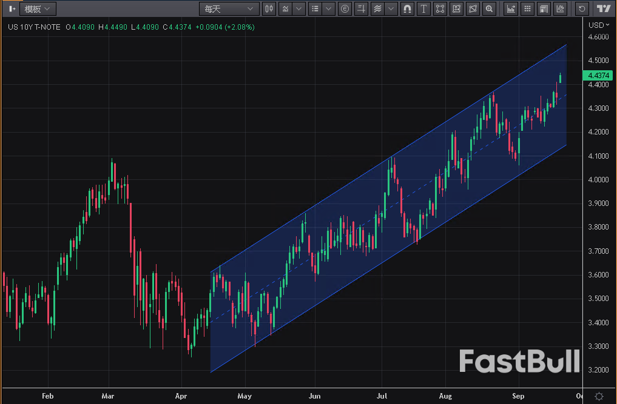Click the circled E events icon

coord(345,8)
